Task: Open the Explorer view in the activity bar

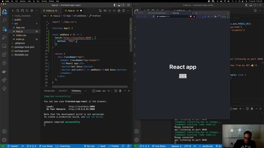Action: (4, 12)
